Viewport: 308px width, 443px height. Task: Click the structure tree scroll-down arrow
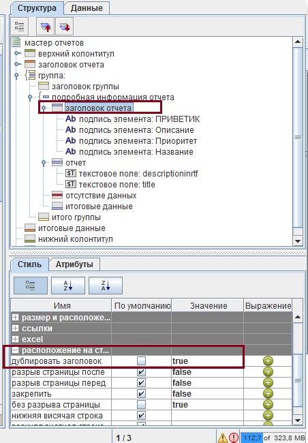298,241
